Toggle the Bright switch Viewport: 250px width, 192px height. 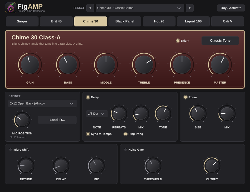coord(182,41)
